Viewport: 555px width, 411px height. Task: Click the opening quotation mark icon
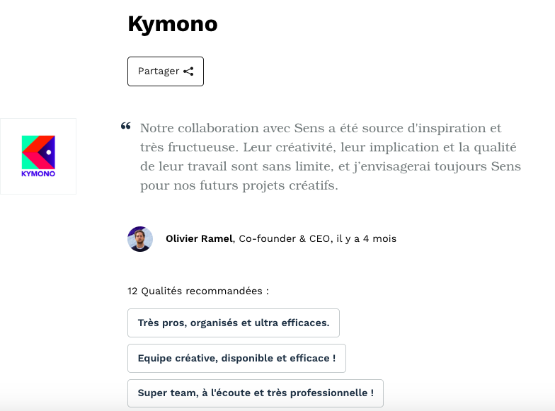pyautogui.click(x=126, y=127)
